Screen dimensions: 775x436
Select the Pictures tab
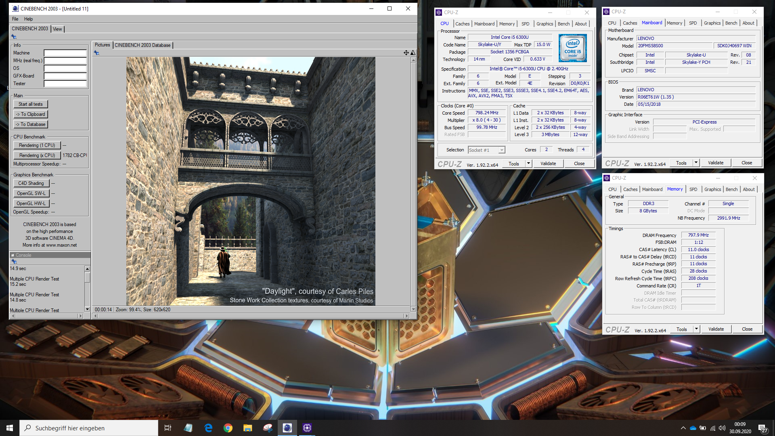pos(102,45)
